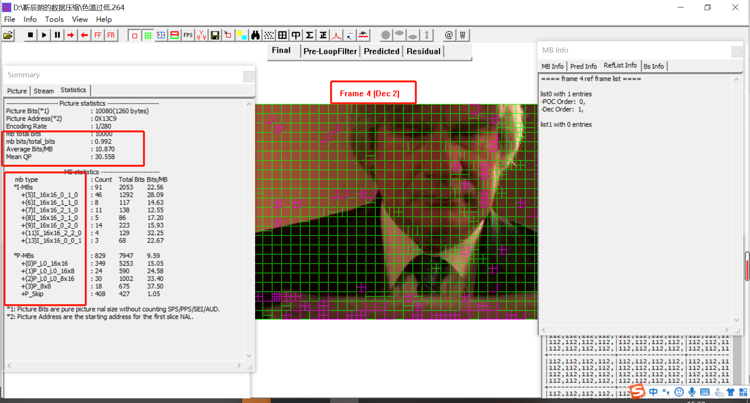The height and width of the screenshot is (403, 750).
Task: Click the MB Info panel scroll-up arrow
Action: point(736,79)
